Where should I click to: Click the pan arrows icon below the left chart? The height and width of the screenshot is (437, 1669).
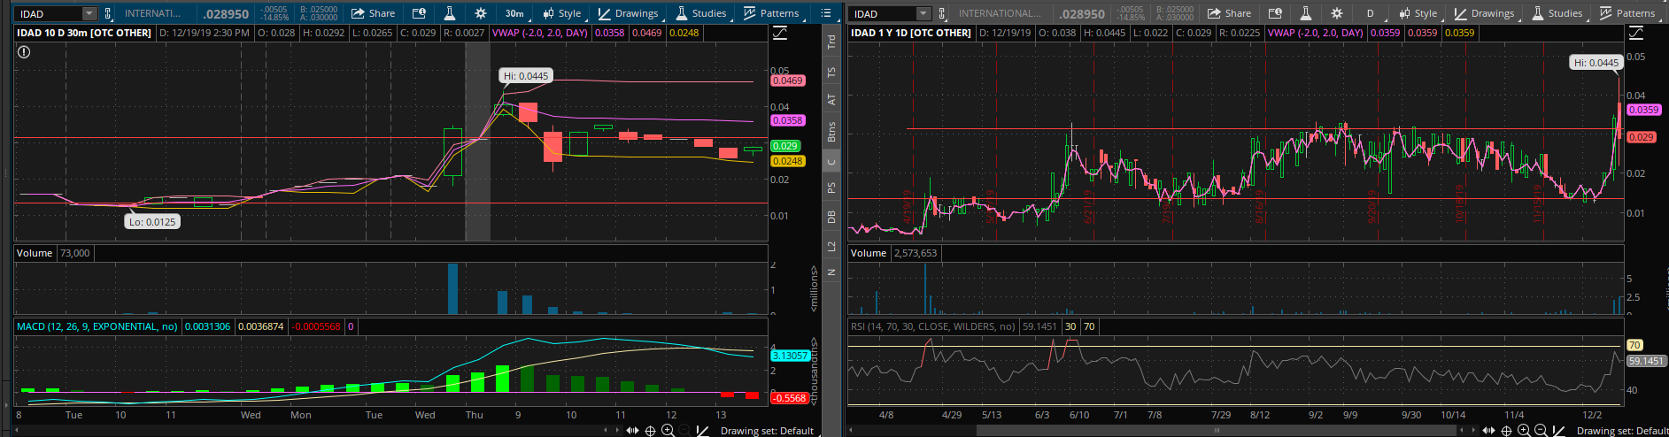(632, 431)
